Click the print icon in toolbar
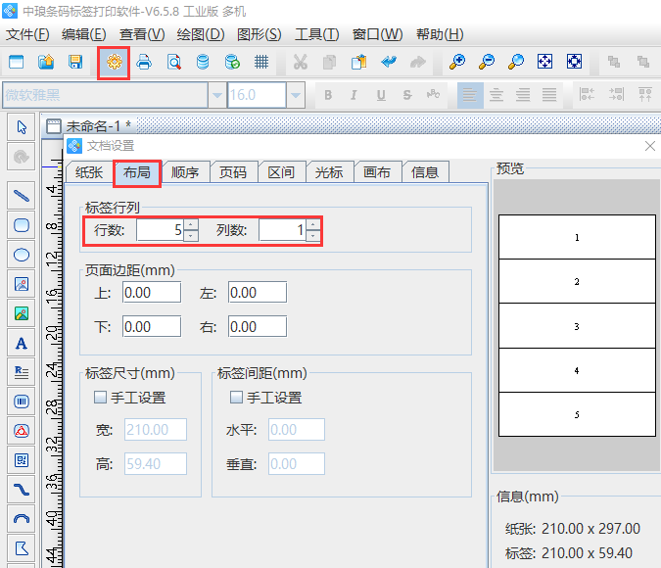The image size is (661, 568). pos(144,62)
